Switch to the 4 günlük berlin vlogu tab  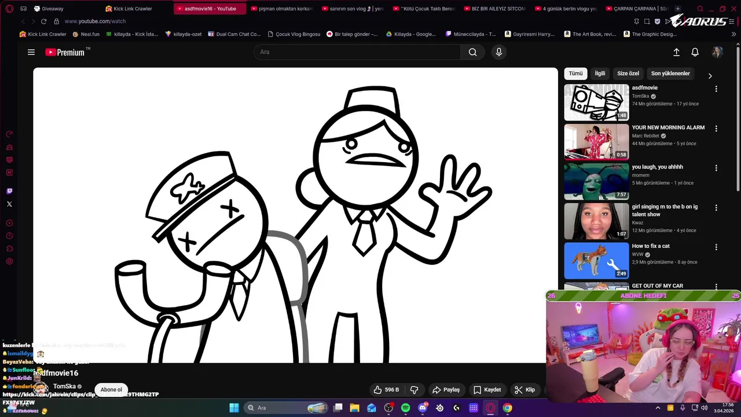566,9
